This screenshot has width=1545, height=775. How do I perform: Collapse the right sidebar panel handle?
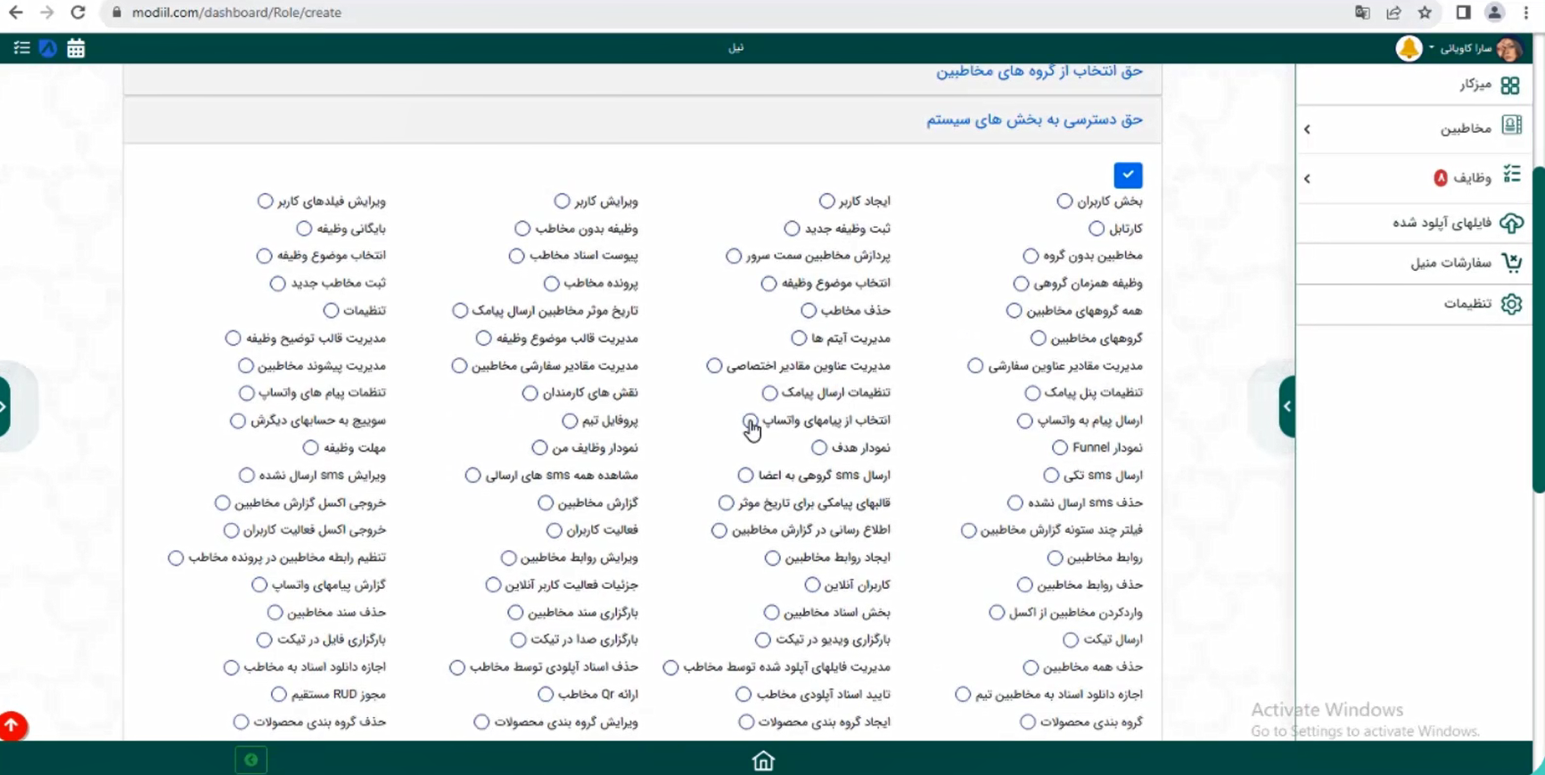(x=1286, y=406)
